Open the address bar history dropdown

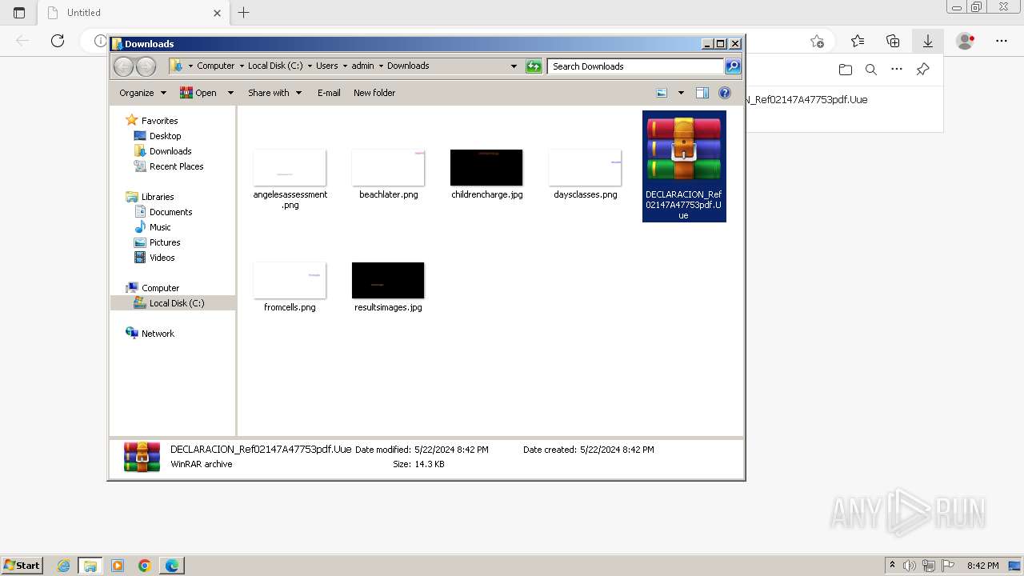[514, 66]
